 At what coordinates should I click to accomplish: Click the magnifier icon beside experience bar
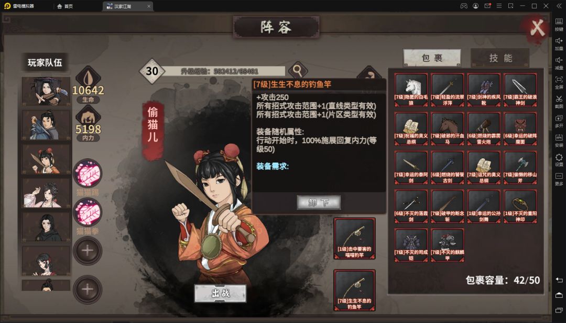click(298, 70)
